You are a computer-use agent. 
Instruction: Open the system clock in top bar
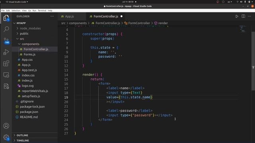click(x=127, y=2)
